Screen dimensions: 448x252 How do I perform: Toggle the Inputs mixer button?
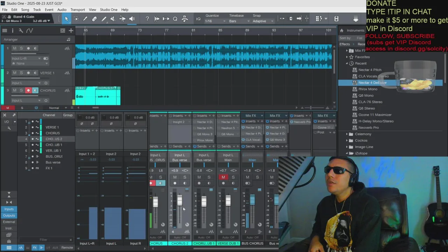click(x=9, y=209)
